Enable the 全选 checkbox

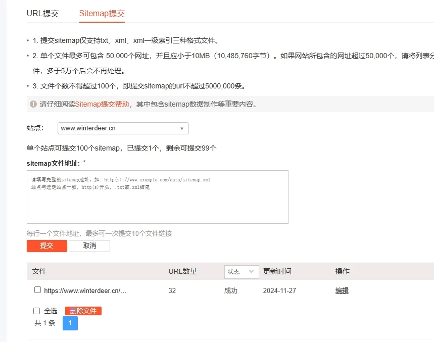[36, 311]
